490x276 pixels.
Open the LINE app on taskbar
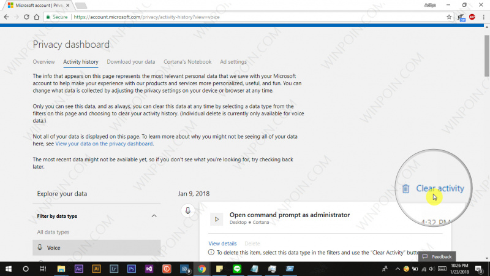pos(237,269)
